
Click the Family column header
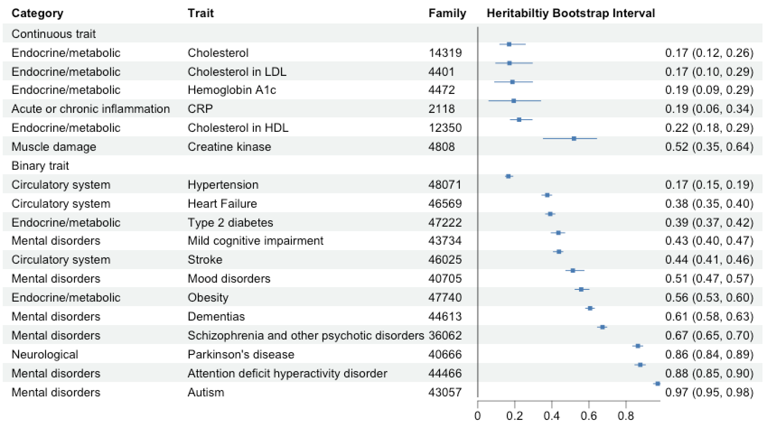click(447, 13)
